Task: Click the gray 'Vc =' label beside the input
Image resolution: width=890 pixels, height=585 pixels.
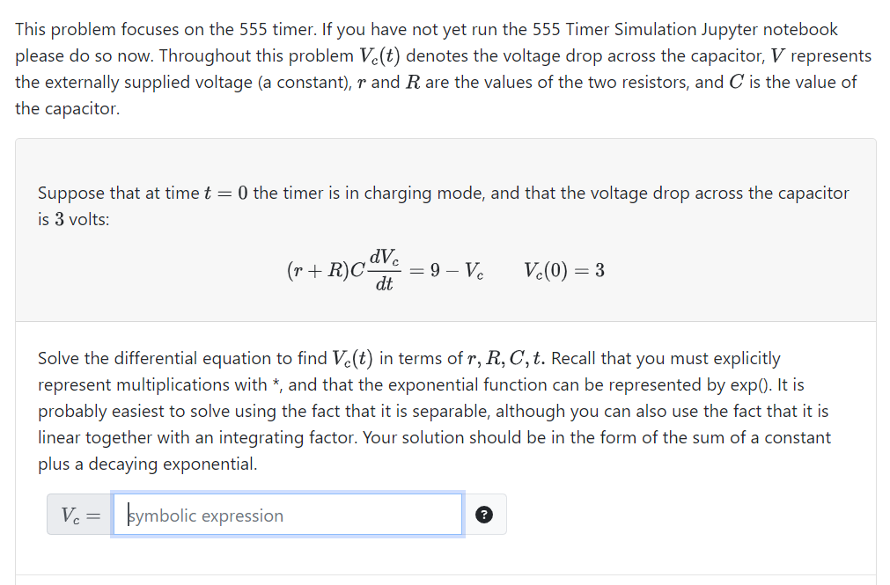Action: (77, 514)
